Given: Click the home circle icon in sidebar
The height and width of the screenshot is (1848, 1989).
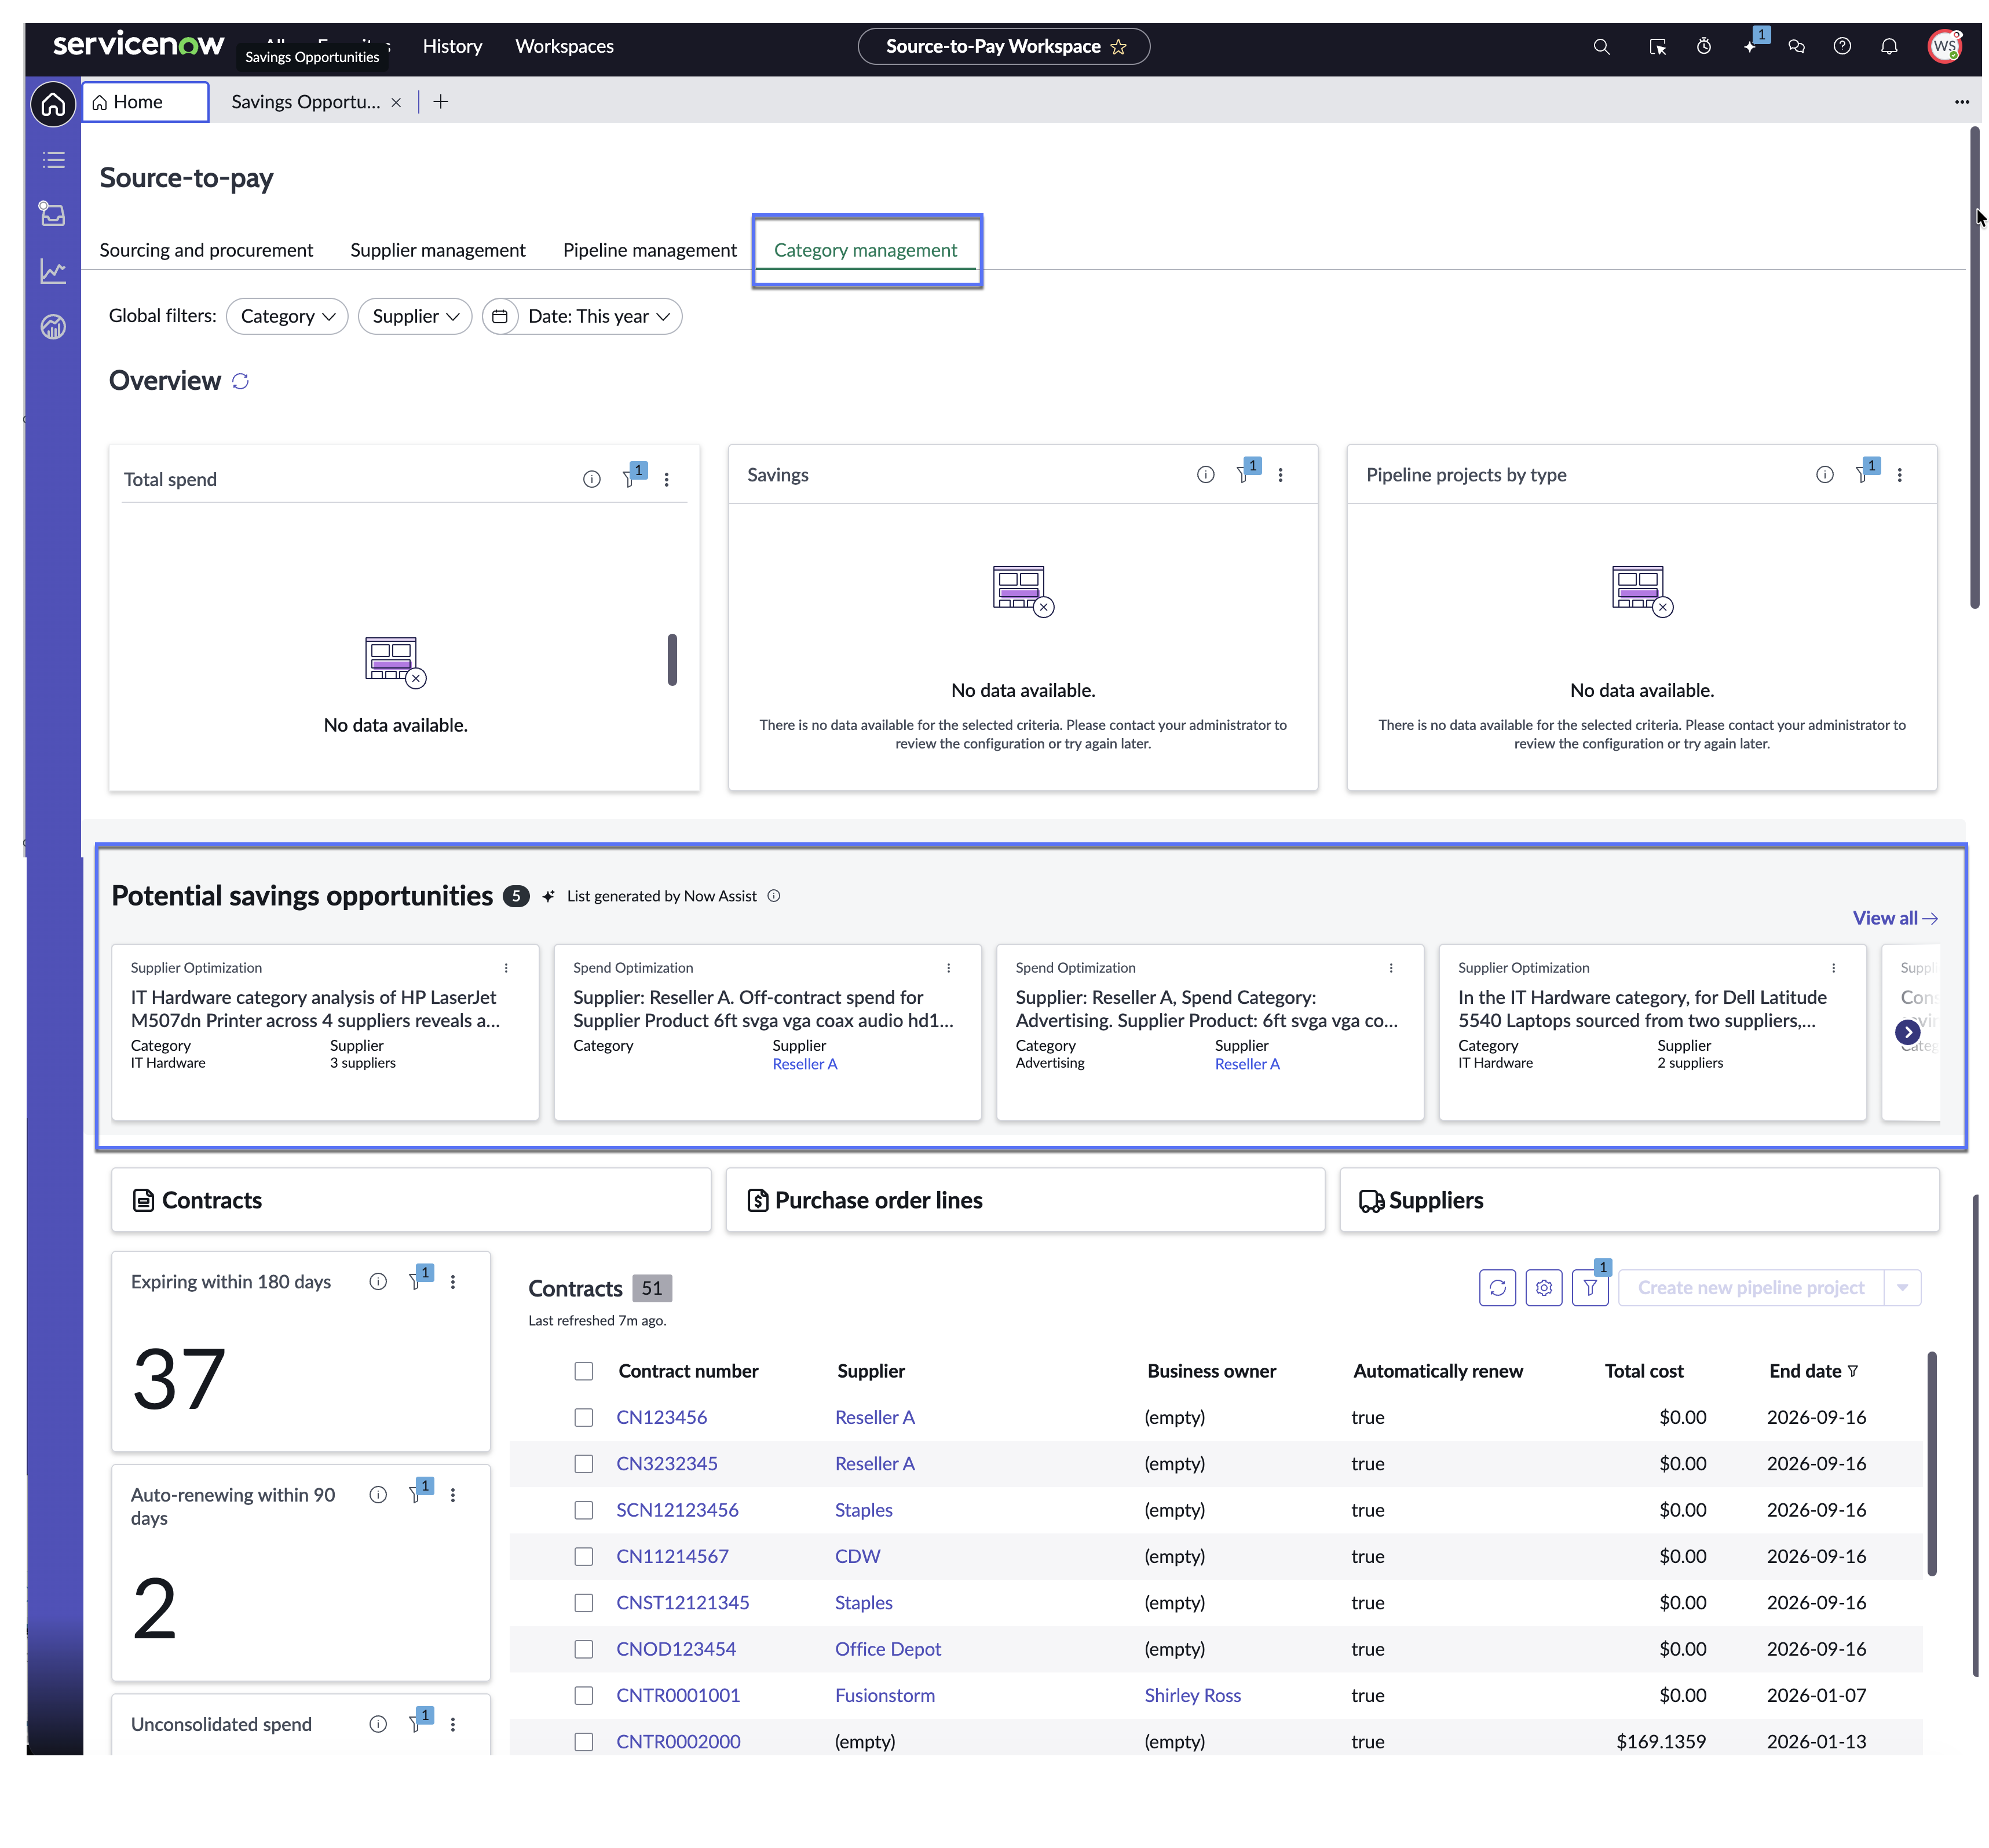Looking at the screenshot, I should point(53,104).
